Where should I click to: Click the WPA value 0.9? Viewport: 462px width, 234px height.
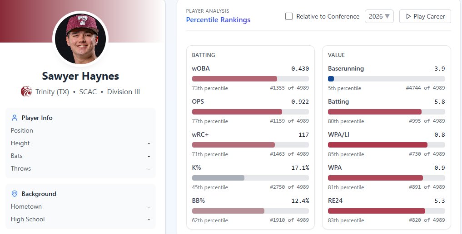[x=440, y=168]
